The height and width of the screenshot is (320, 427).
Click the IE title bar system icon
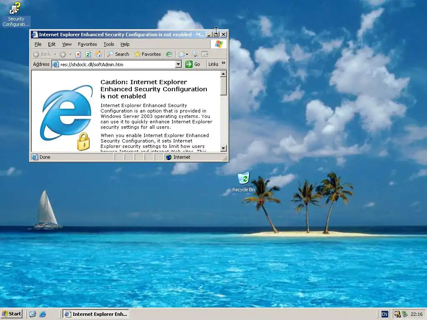click(34, 35)
